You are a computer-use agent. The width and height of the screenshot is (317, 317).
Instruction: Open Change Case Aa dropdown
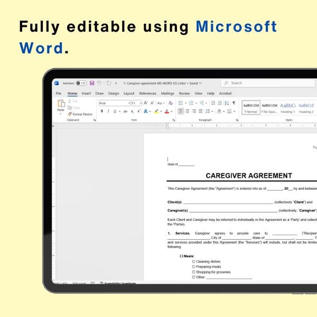[x=161, y=103]
